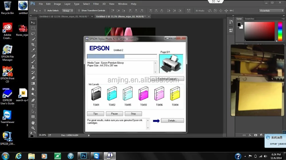
Task: Select the Horizontal Type tool
Action: (x=33, y=106)
